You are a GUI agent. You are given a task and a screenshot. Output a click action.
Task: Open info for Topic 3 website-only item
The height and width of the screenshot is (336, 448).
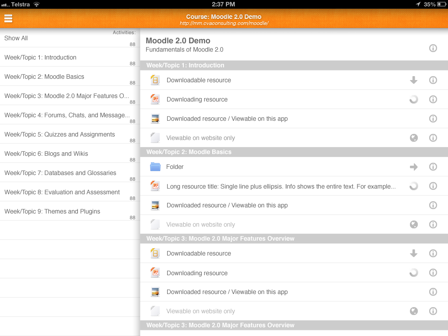pyautogui.click(x=433, y=311)
